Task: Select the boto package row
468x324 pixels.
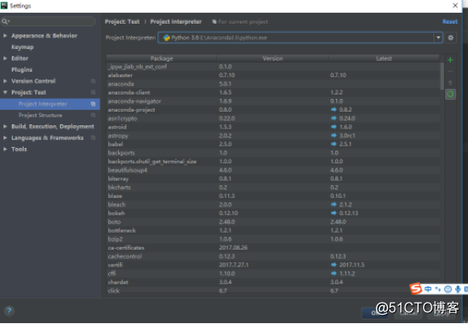Action: tap(273, 222)
